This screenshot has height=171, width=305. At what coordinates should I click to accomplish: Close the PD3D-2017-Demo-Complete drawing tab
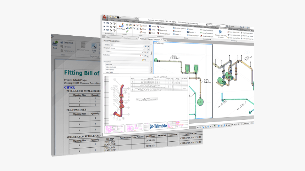[161, 40]
